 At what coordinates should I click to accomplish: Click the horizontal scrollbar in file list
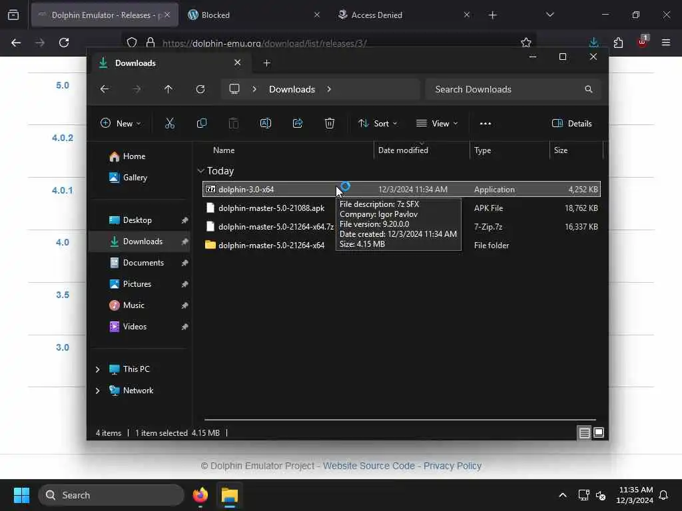pyautogui.click(x=400, y=420)
